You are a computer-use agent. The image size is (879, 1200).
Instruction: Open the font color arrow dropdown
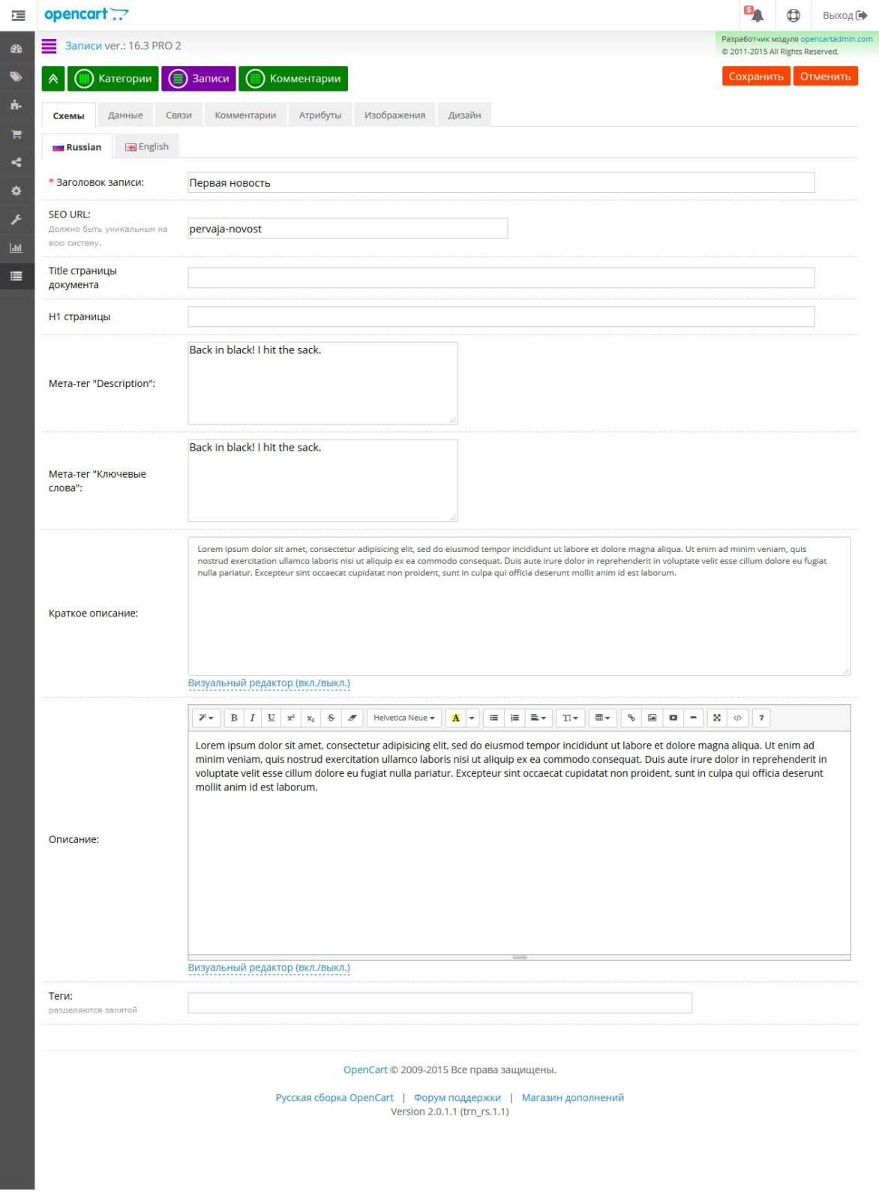pos(472,718)
